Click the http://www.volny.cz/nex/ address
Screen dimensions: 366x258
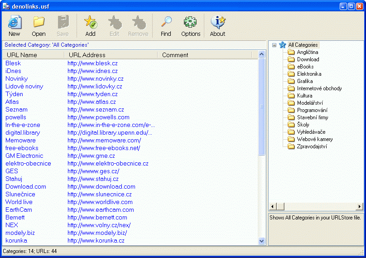99,225
